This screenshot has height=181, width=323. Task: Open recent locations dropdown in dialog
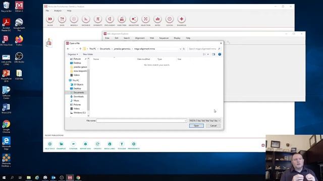77,49
